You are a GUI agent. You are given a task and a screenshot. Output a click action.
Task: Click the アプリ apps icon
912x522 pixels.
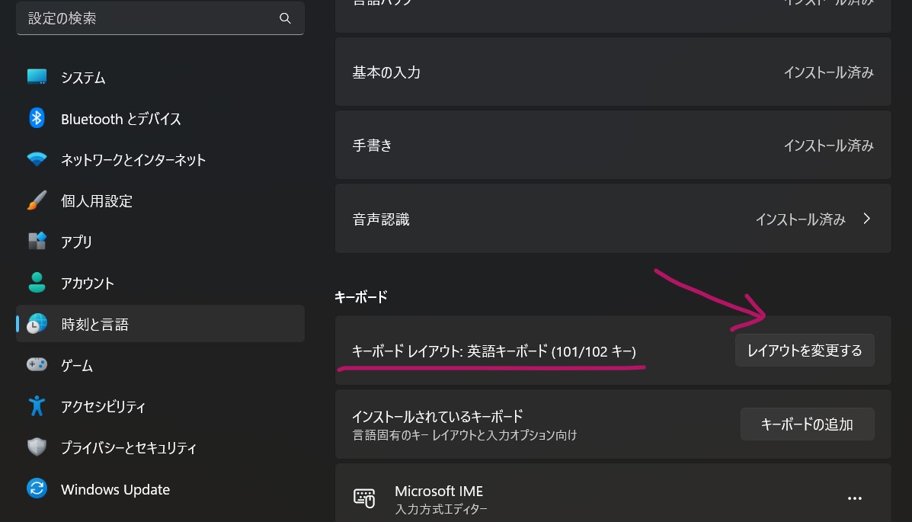37,241
